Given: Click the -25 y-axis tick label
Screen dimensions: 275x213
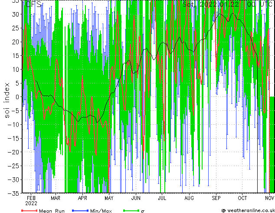Looking at the screenshot, I should pos(13,166).
